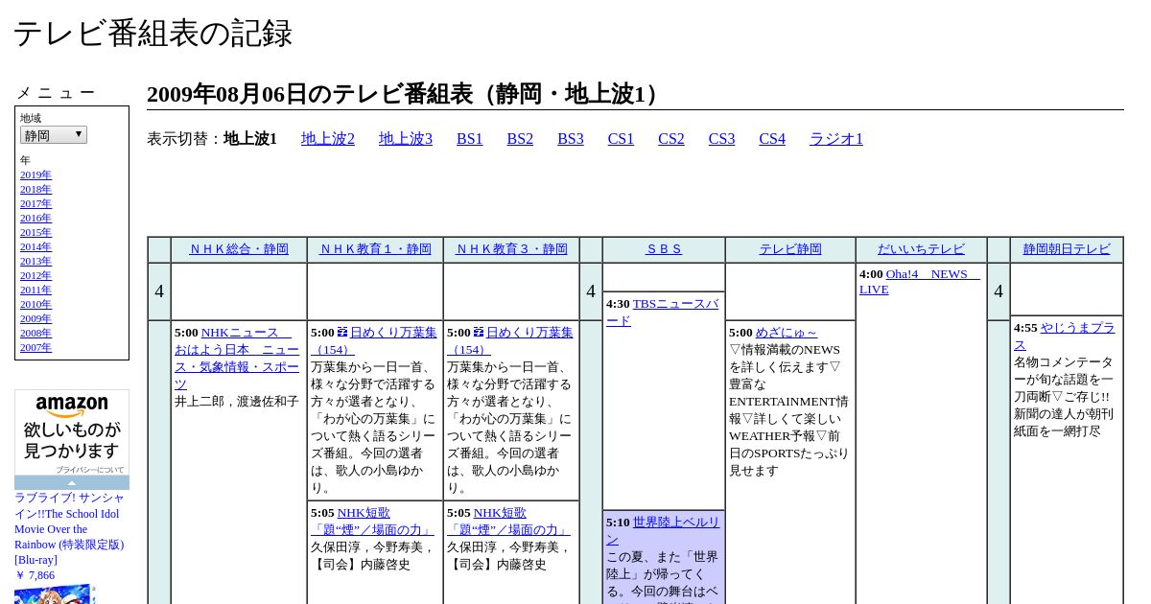Open 2010年 program records
This screenshot has height=604, width=1151.
pyautogui.click(x=35, y=304)
